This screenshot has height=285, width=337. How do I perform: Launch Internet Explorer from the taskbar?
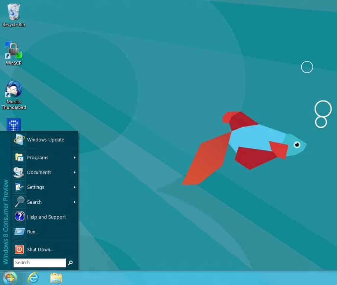[x=33, y=278]
